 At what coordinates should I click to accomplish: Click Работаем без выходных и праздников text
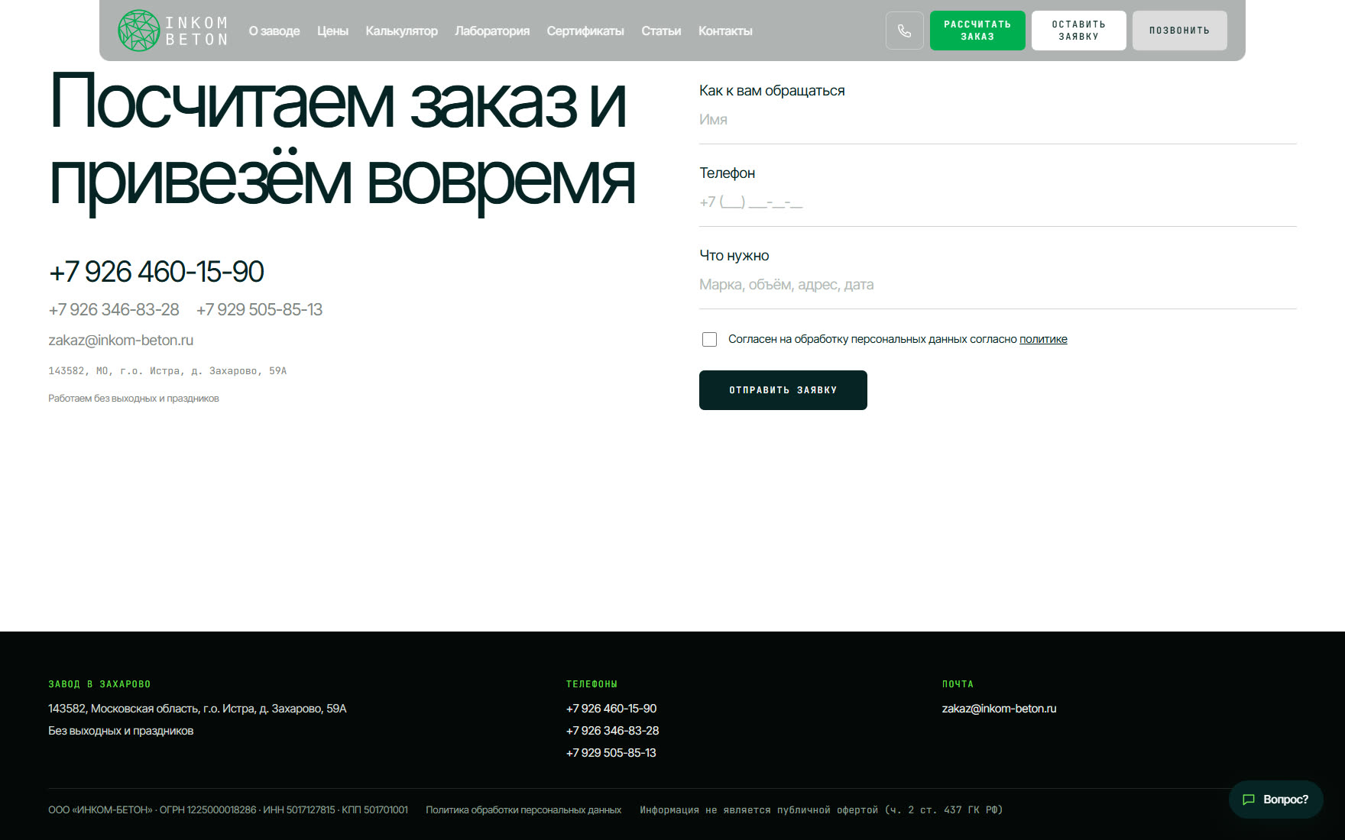(134, 399)
